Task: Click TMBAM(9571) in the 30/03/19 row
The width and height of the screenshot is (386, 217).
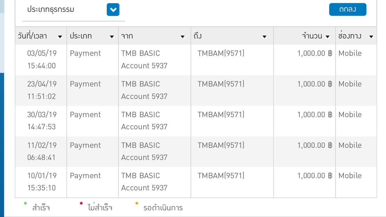Action: click(221, 115)
